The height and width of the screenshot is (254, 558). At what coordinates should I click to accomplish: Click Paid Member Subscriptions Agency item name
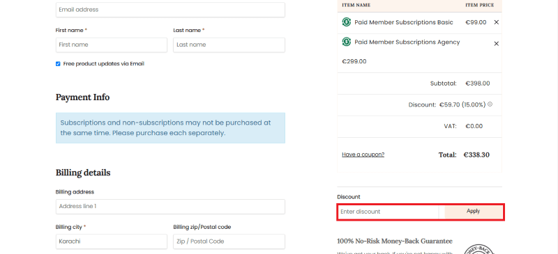tap(407, 42)
